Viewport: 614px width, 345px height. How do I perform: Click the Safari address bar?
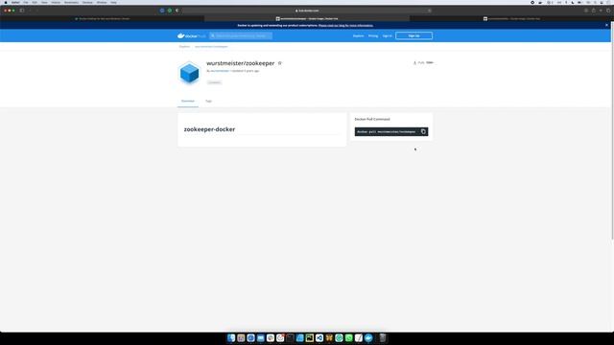(x=307, y=11)
